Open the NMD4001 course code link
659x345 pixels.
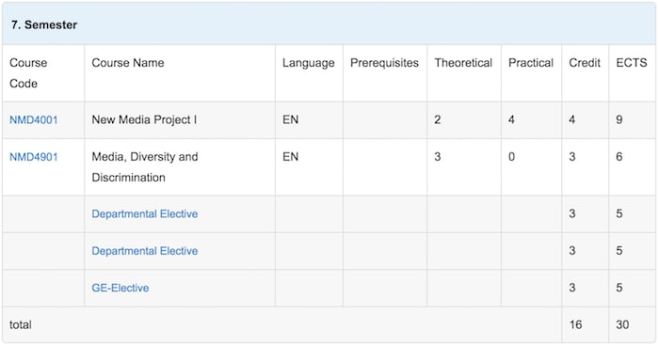pyautogui.click(x=34, y=120)
